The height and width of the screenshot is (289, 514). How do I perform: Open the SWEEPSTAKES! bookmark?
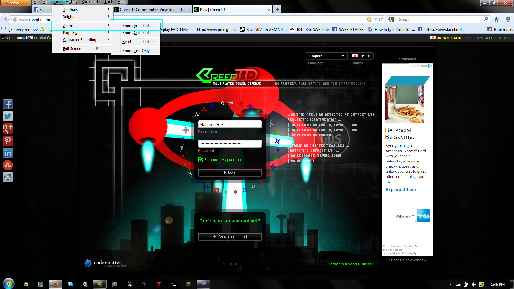[349, 30]
